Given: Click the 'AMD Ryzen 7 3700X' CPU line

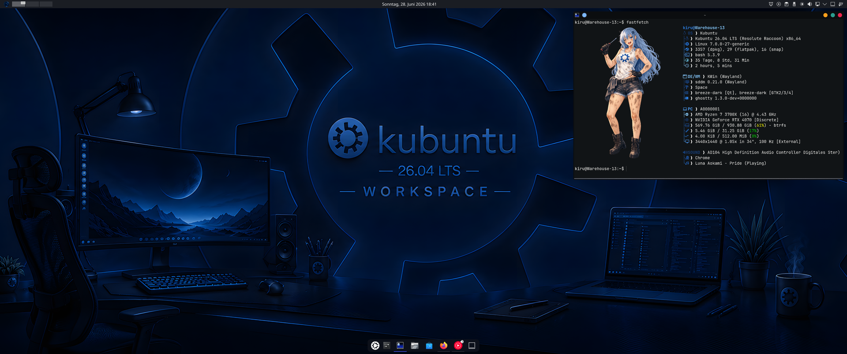Looking at the screenshot, I should pos(735,115).
